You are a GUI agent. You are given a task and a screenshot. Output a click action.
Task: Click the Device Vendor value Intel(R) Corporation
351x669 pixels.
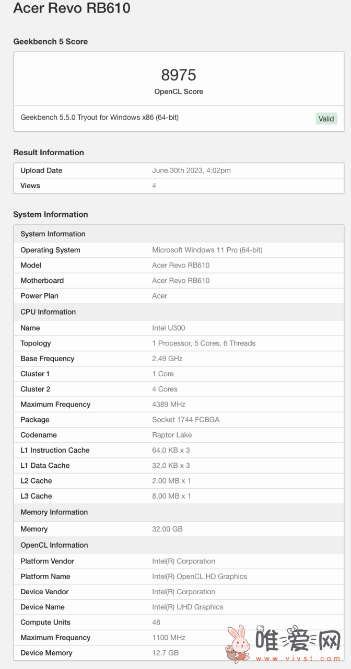click(183, 592)
